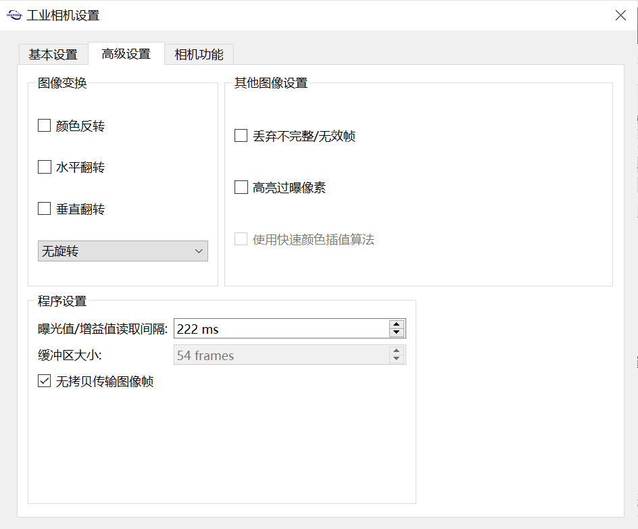Enable 丢弃不完整/无效帧
Viewport: 638px width, 529px height.
(x=241, y=136)
